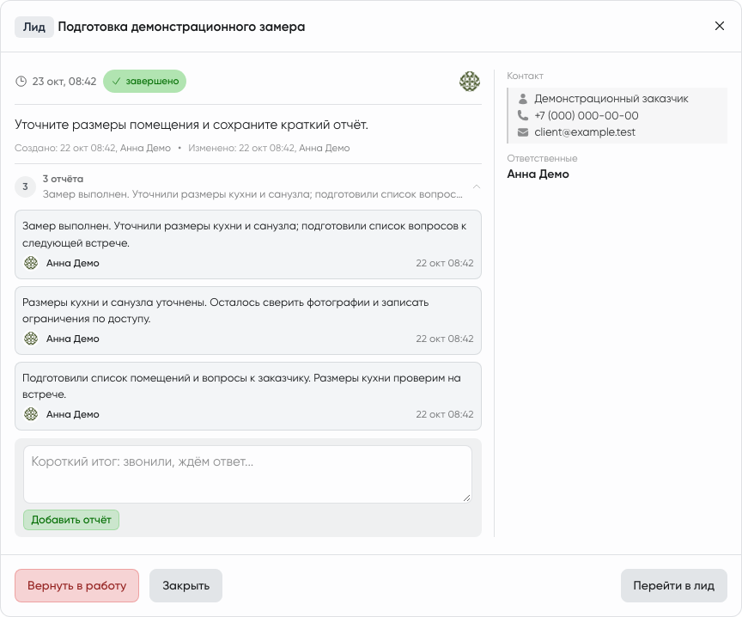Click the envelope icon beside client@example.test
This screenshot has width=742, height=617.
point(523,132)
